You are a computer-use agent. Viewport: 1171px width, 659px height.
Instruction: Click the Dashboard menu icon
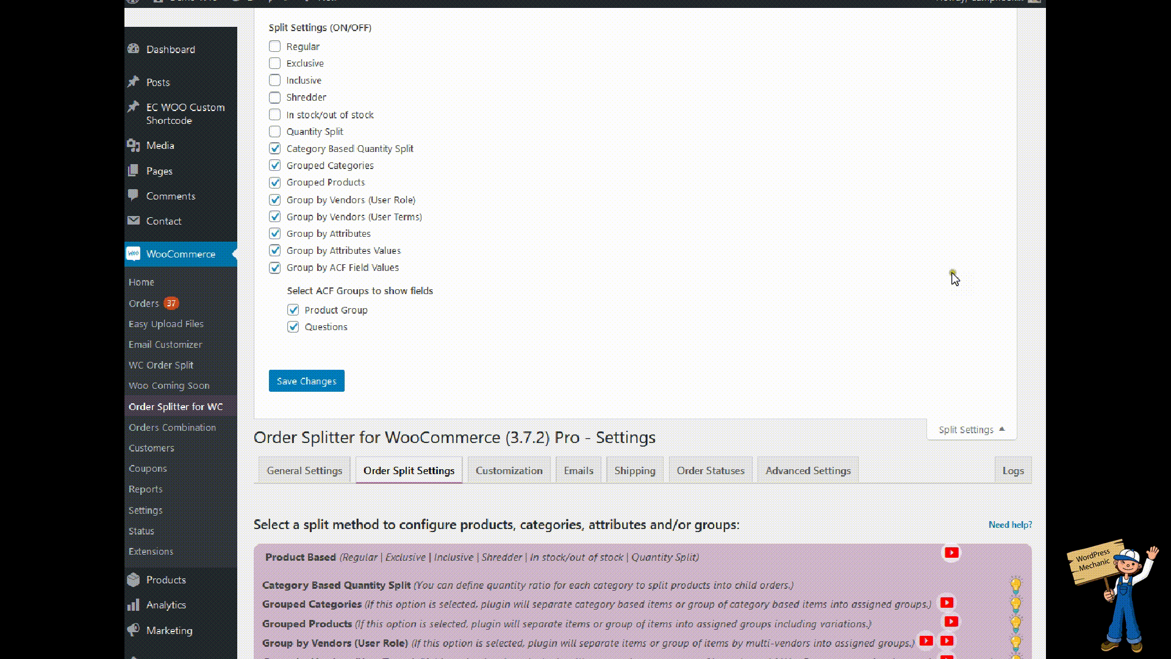(134, 48)
